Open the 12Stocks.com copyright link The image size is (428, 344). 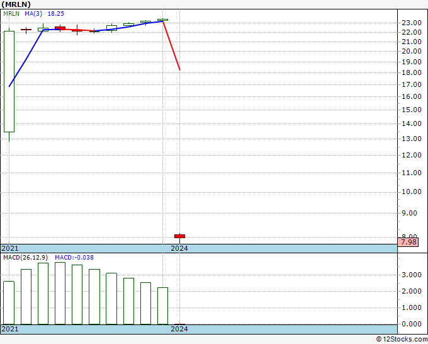point(402,339)
